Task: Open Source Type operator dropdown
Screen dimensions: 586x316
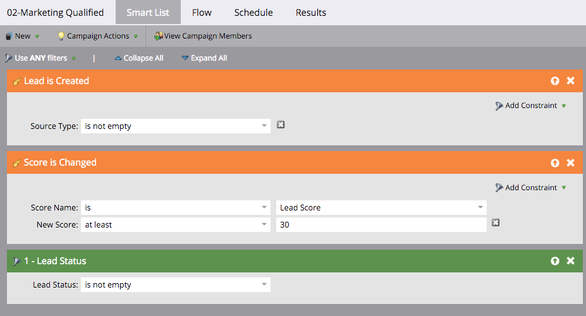Action: coord(175,126)
